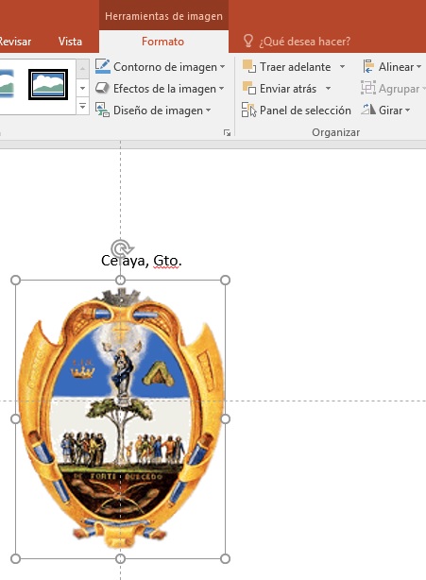Open the Enviar atrás dropdown arrow
This screenshot has height=580, width=426.
pos(328,89)
